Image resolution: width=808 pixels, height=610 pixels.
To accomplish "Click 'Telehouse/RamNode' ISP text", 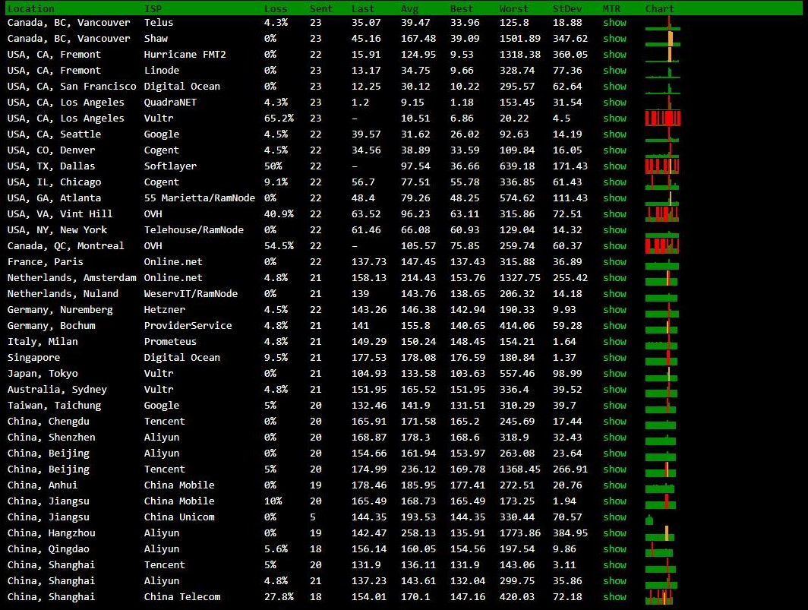I will [x=194, y=230].
